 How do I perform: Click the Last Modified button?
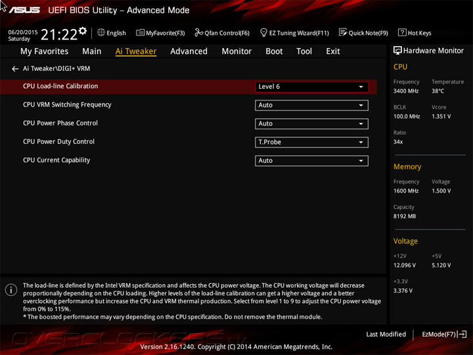click(386, 334)
